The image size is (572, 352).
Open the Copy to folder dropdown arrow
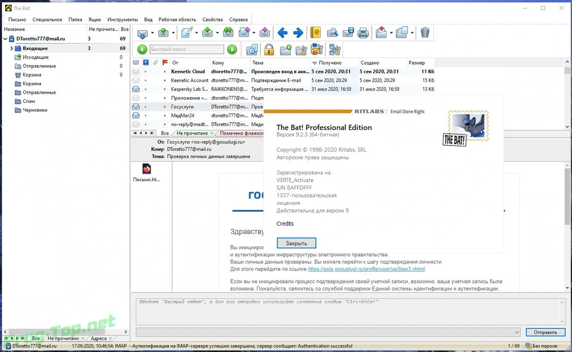pyautogui.click(x=412, y=33)
